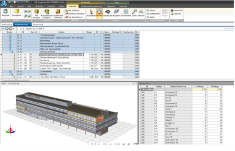
Task: Open the Aktionen ribbon tab
Action: 39,6
